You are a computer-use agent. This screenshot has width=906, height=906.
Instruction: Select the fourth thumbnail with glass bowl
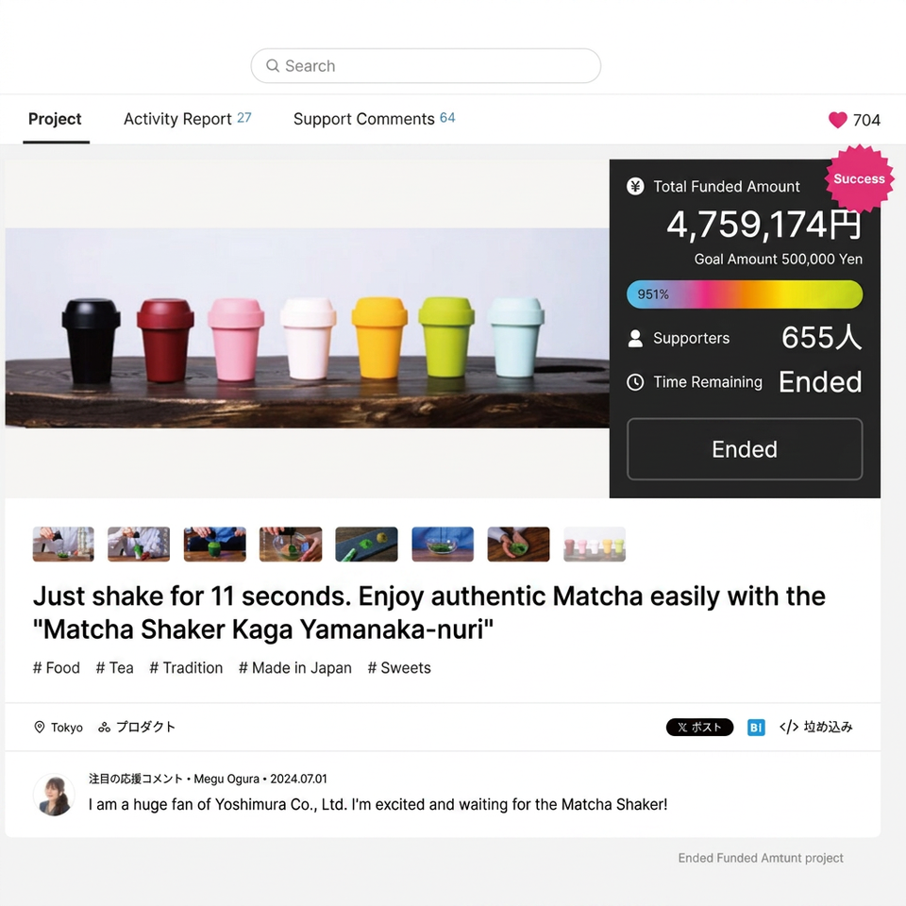[x=291, y=545]
